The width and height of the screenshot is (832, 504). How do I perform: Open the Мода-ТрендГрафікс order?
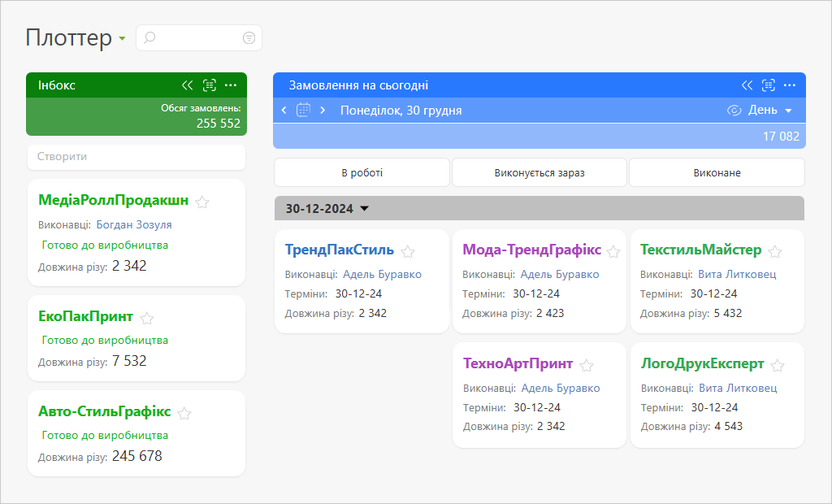pyautogui.click(x=531, y=250)
